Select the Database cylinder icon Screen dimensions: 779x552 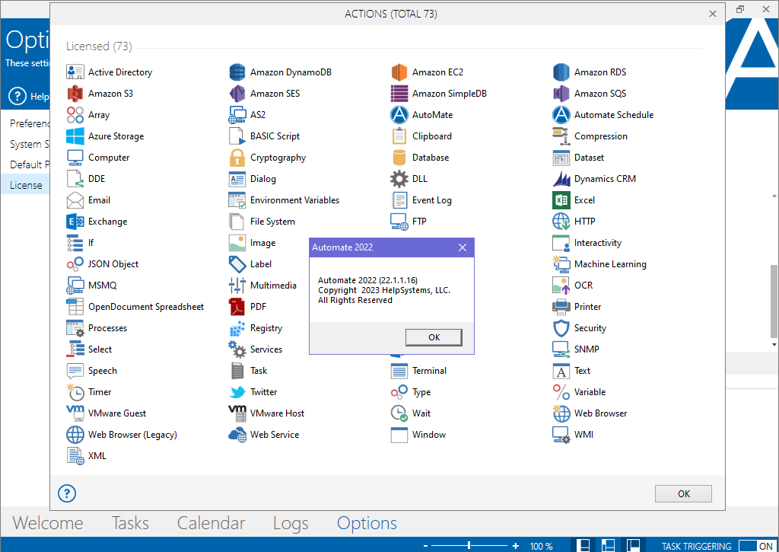[399, 158]
